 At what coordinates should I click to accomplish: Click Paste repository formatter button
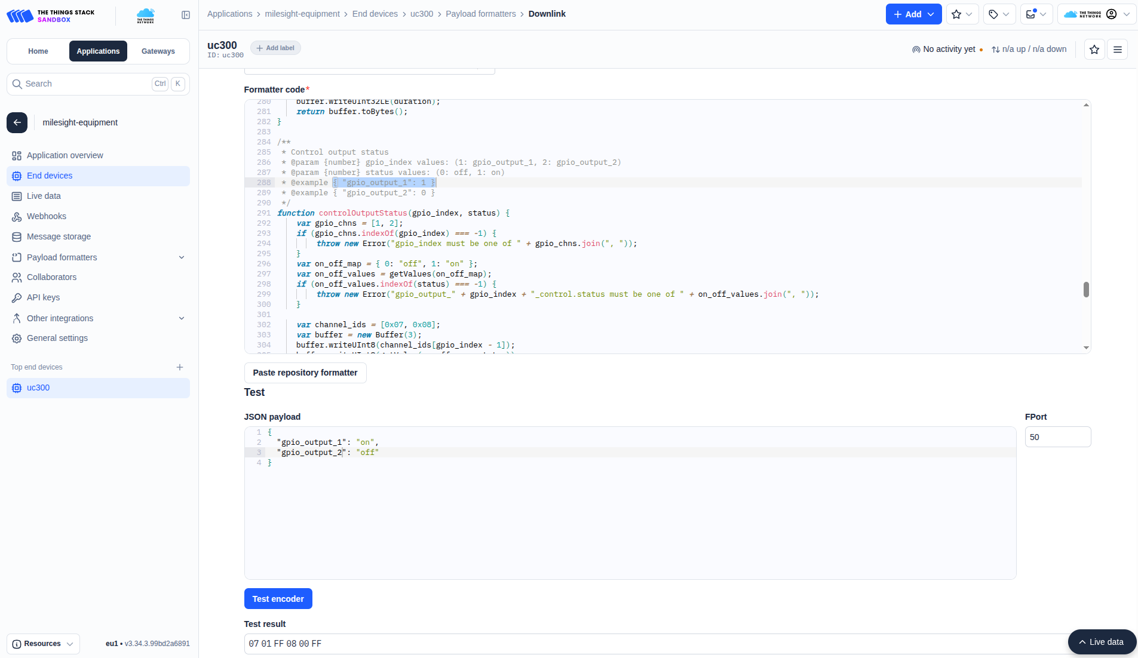click(305, 373)
